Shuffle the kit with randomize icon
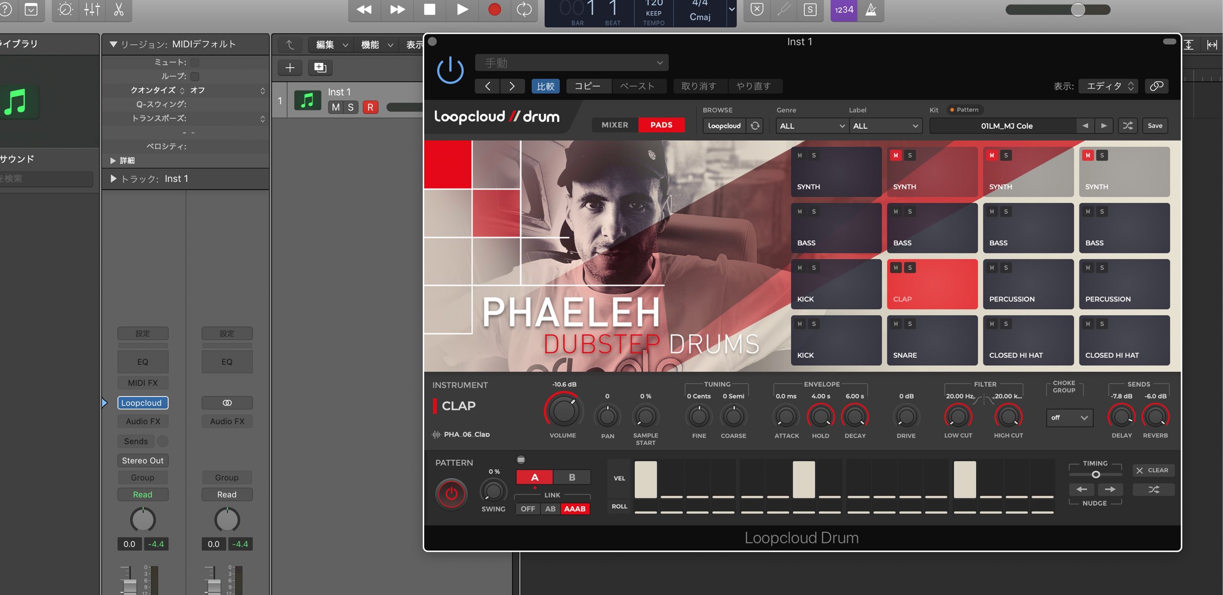The height and width of the screenshot is (595, 1223). coord(1128,126)
